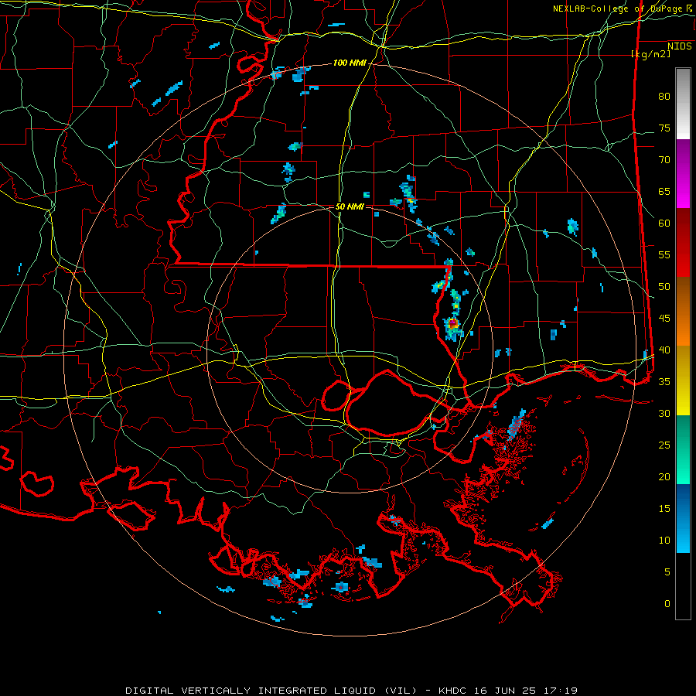
Task: Click the 5 value on the scale
Action: (x=667, y=572)
